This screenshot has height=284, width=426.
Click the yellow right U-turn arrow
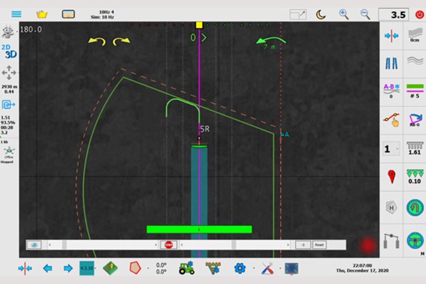[121, 42]
